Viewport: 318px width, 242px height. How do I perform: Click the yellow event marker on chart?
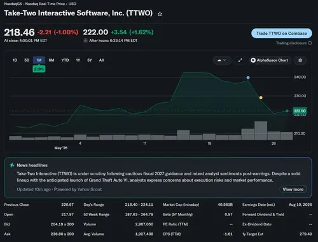[x=261, y=98]
